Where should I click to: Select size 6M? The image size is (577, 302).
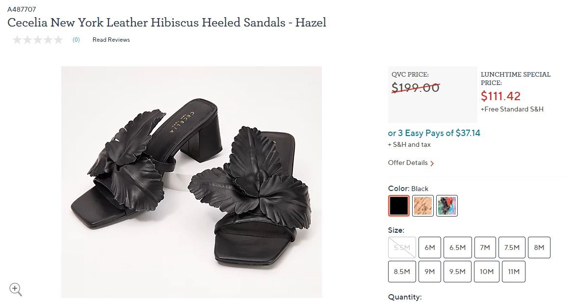[x=429, y=247]
